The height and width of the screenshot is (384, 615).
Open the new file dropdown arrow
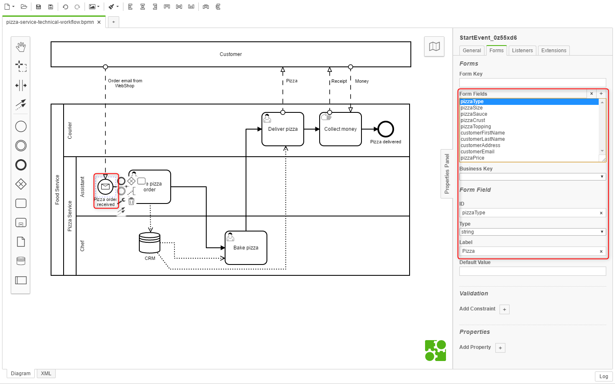click(13, 7)
